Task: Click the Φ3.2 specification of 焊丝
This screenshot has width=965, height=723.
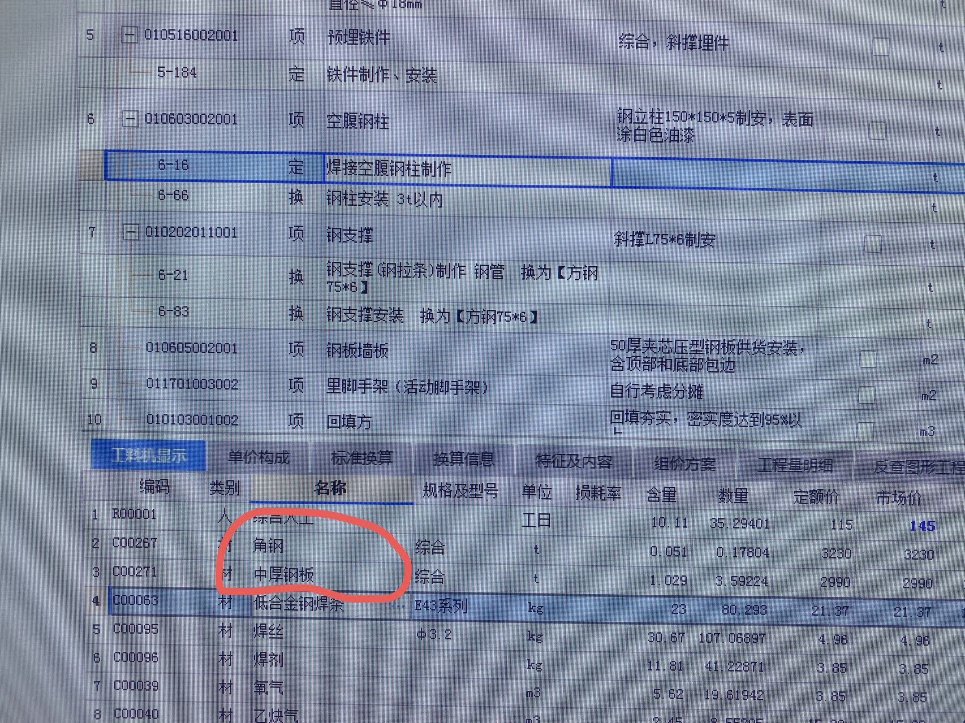Action: click(x=434, y=635)
